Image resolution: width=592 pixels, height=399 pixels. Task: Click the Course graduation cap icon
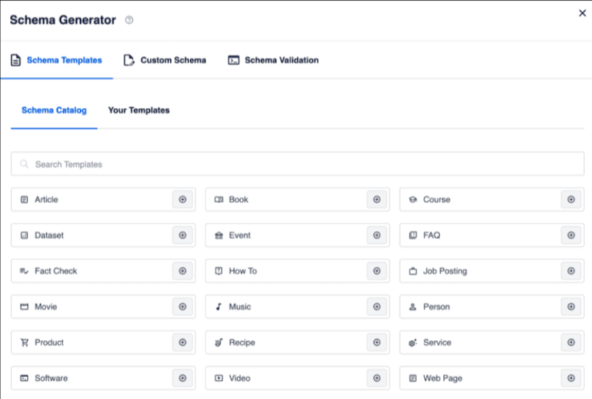[x=413, y=200]
